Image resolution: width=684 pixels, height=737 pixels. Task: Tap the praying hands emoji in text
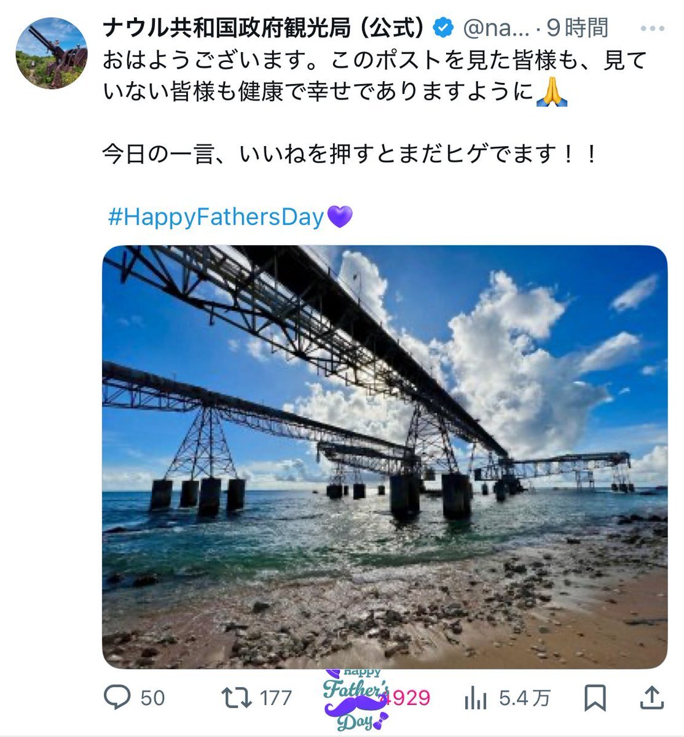click(551, 92)
